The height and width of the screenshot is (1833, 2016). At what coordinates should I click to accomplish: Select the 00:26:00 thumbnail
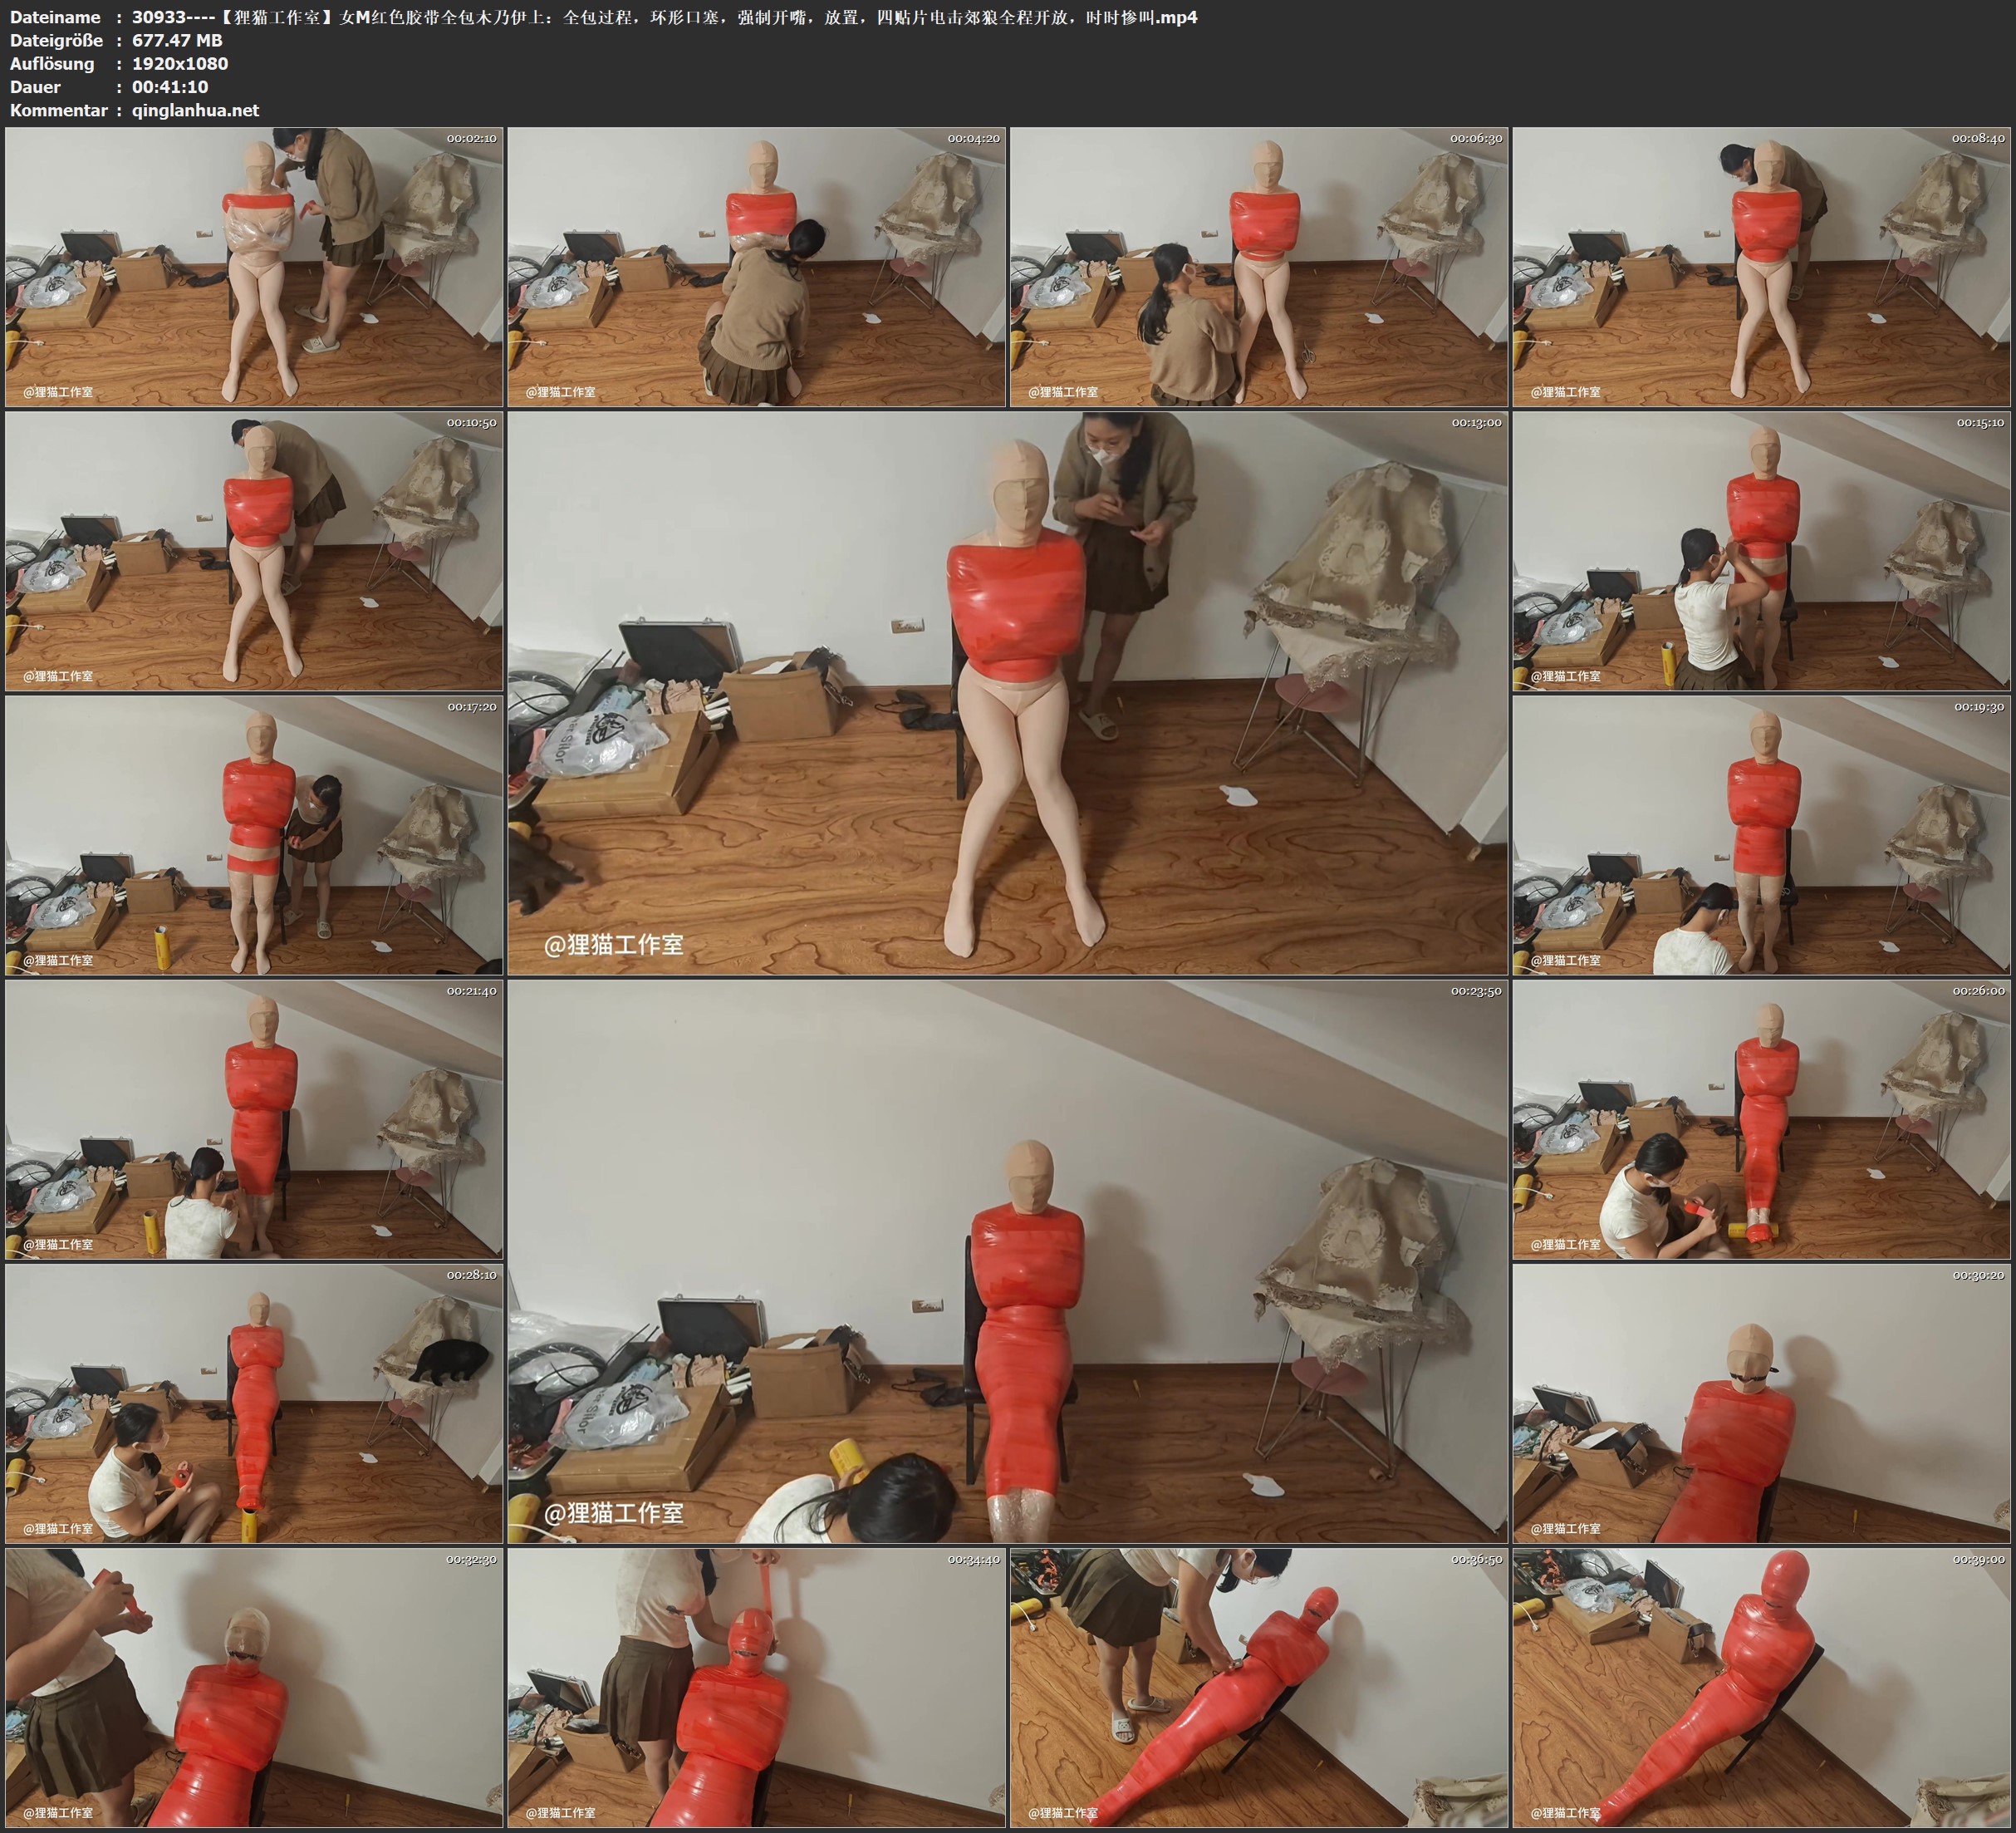pos(1761,1118)
